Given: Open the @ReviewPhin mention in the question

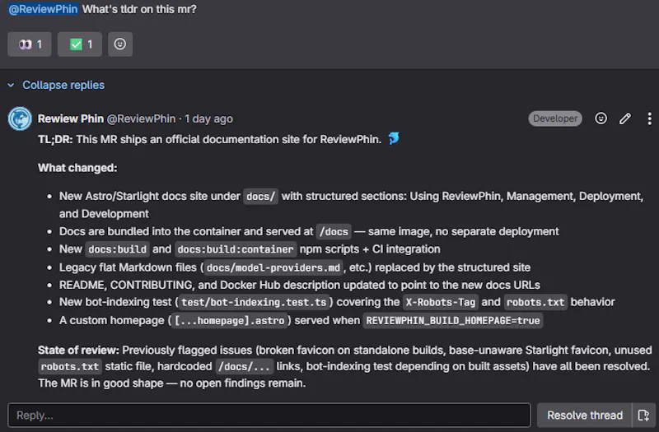Looking at the screenshot, I should point(44,9).
